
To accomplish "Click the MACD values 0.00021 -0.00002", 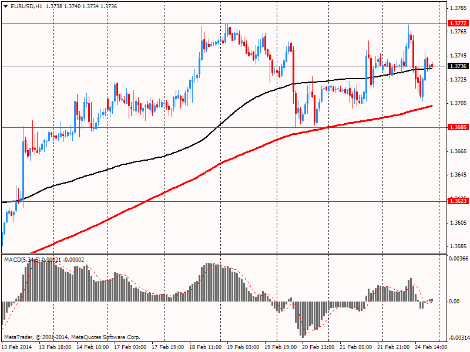I will (x=63, y=259).
